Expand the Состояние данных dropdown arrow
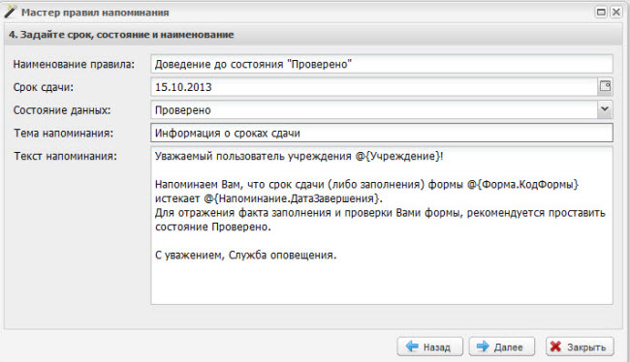Image resolution: width=630 pixels, height=362 pixels. [x=605, y=109]
